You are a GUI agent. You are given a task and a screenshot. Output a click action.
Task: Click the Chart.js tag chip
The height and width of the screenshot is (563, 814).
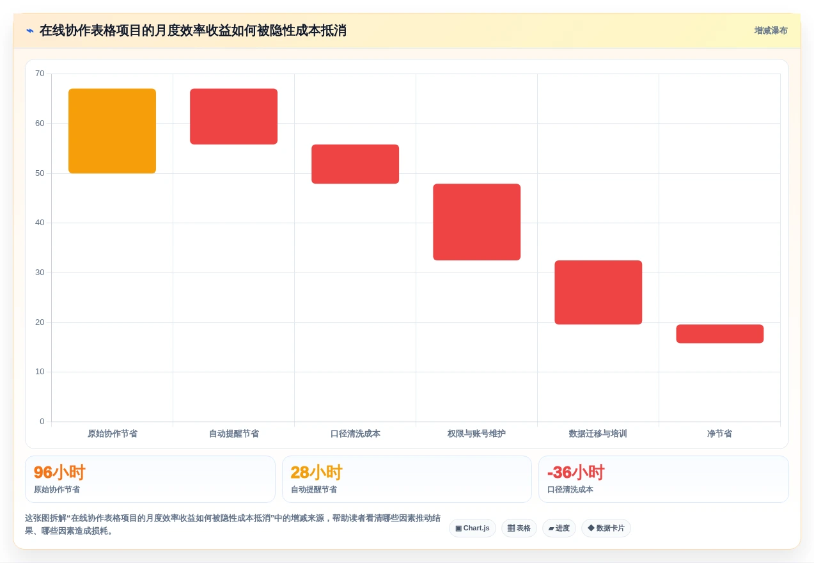pos(473,528)
